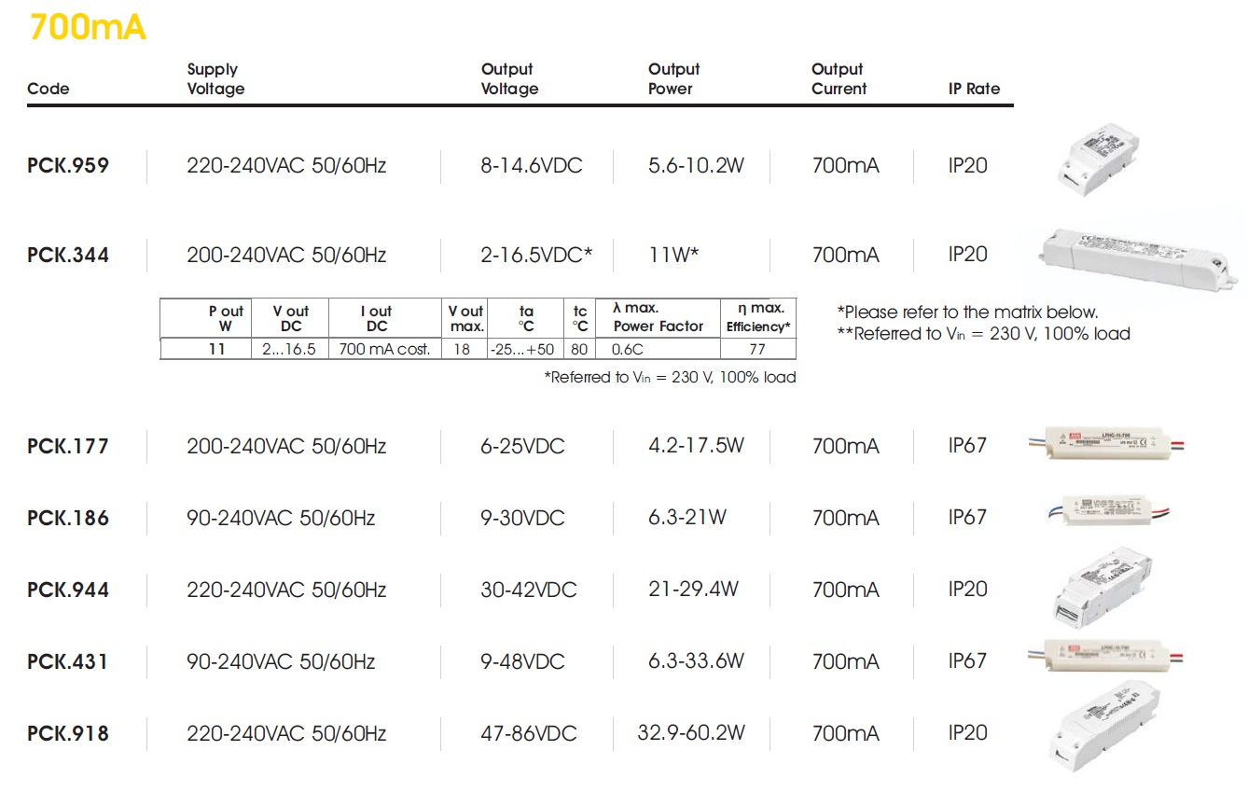Select PCK.344 output power 11W*
The width and height of the screenshot is (1248, 792).
[673, 256]
